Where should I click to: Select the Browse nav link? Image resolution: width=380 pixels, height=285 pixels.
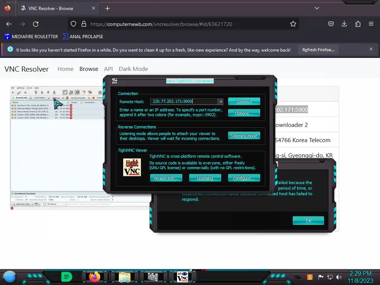pos(89,69)
